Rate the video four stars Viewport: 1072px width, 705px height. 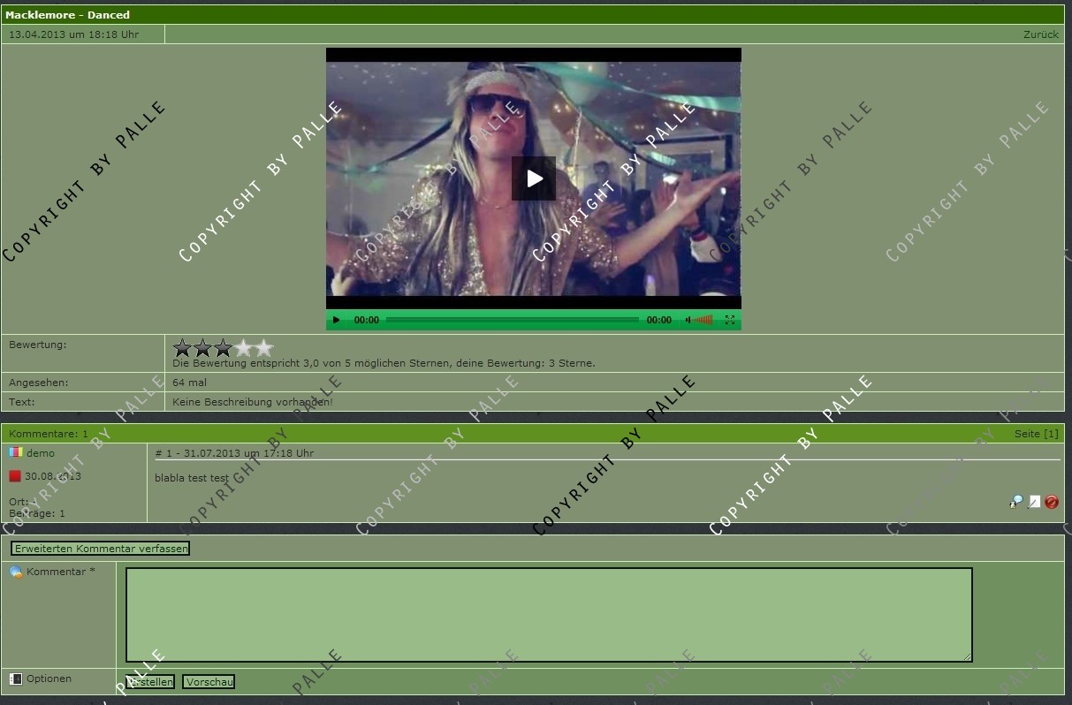click(x=244, y=348)
